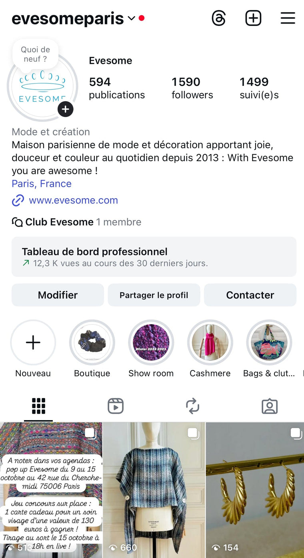Viewport: 304px width, 558px height.
Task: Expand the evesomeparis account switcher chevron
Action: (x=131, y=18)
